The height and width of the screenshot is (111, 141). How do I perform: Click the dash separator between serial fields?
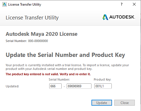pyautogui.click(x=64, y=86)
